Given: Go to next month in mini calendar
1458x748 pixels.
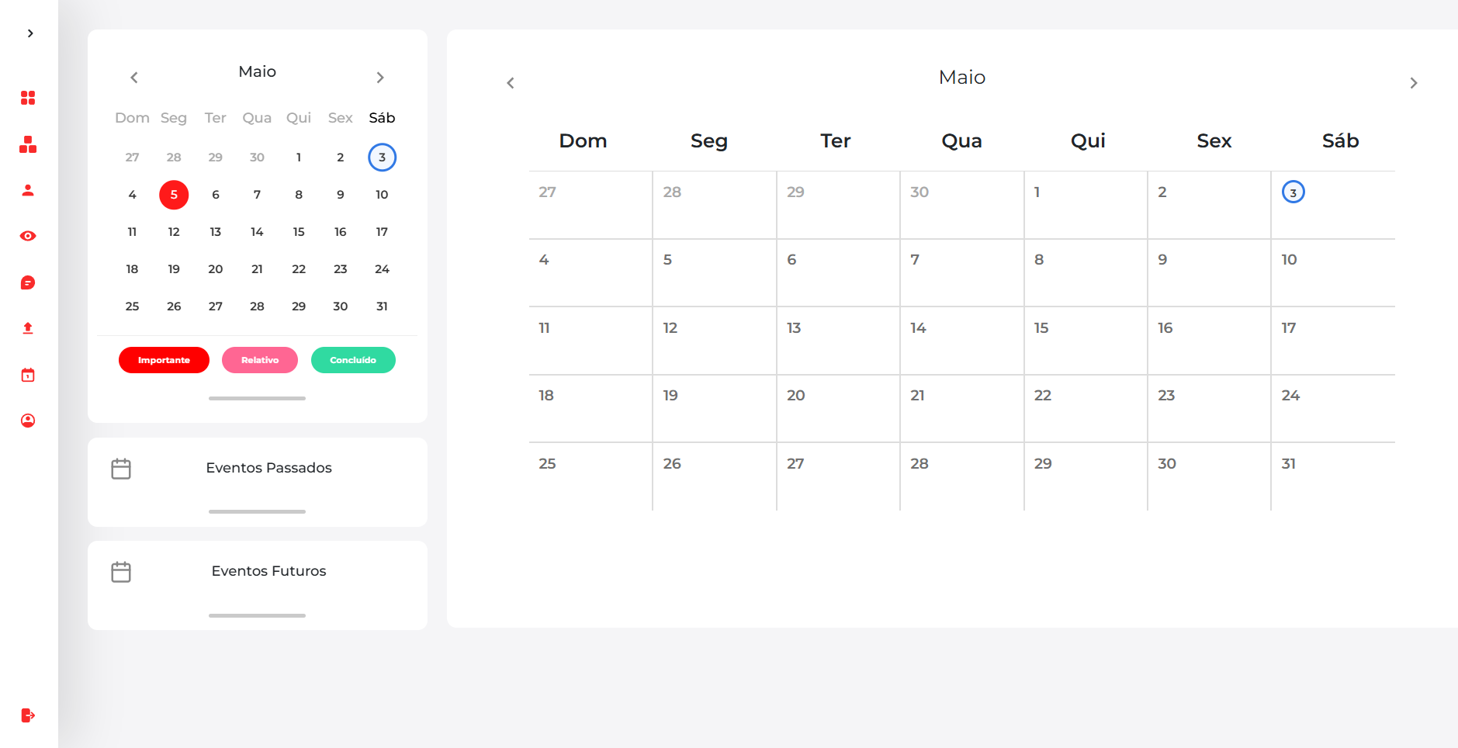Looking at the screenshot, I should pos(380,78).
